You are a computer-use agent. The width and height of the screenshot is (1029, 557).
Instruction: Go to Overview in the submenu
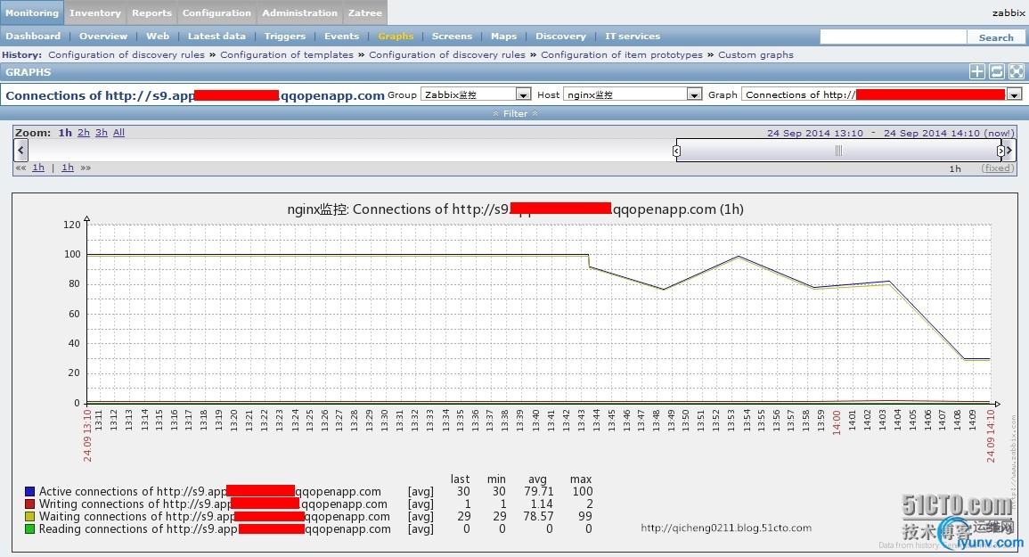pos(103,37)
